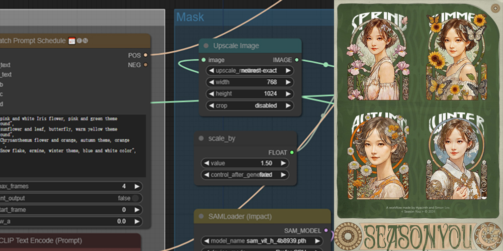The width and height of the screenshot is (503, 251).
Task: Increase height 1024 with right arrow
Action: tap(288, 94)
